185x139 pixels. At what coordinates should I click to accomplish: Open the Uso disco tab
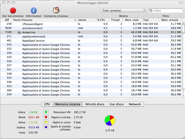click(116, 104)
